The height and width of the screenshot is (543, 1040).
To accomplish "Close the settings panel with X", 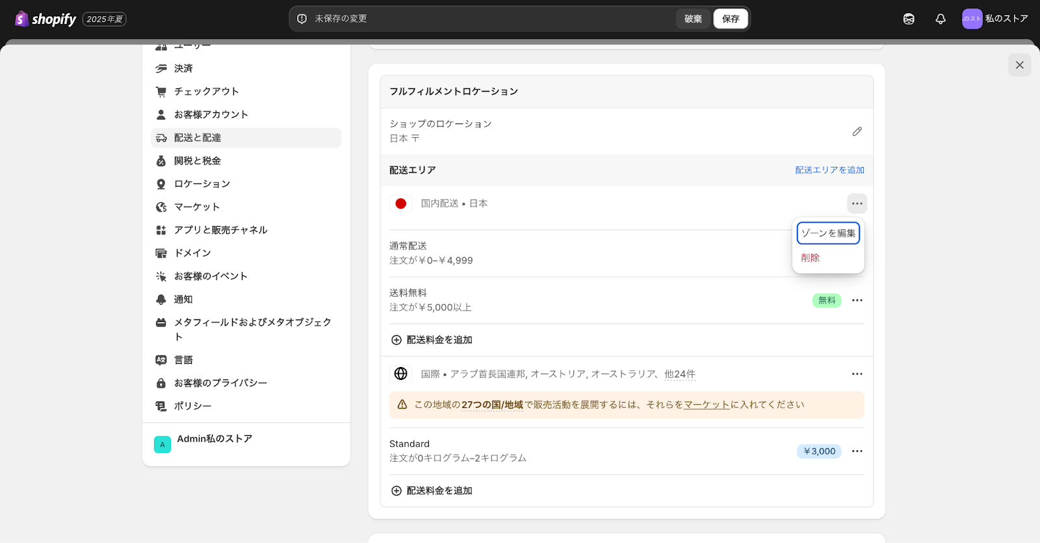I will pos(1019,65).
